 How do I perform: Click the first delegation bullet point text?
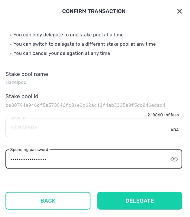coord(68,35)
